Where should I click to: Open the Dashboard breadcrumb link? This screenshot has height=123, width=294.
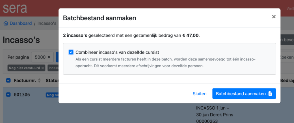pyautogui.click(x=21, y=23)
